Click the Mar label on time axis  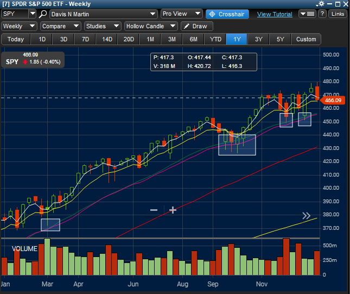47,284
